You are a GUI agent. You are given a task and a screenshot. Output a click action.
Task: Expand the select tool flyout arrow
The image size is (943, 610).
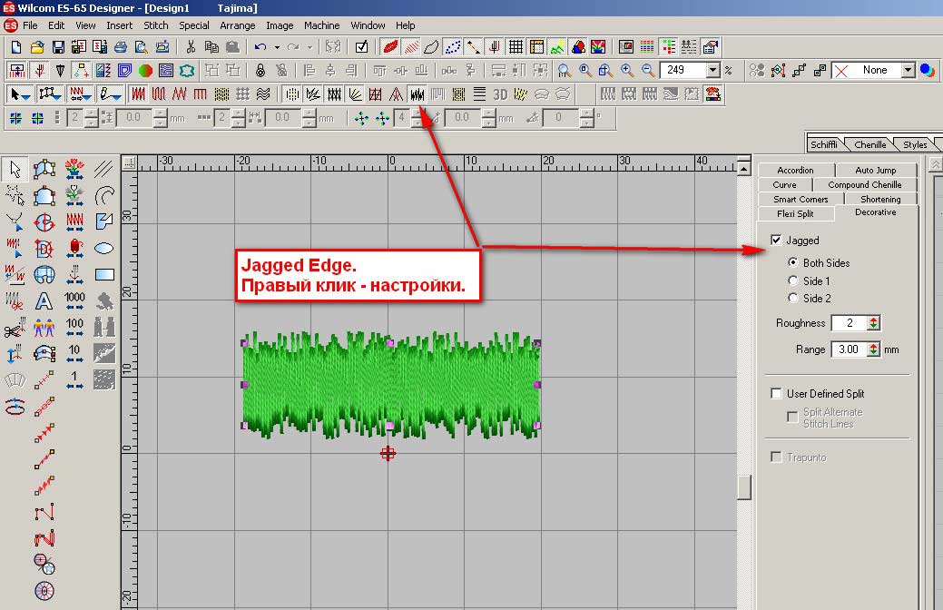tap(26, 95)
